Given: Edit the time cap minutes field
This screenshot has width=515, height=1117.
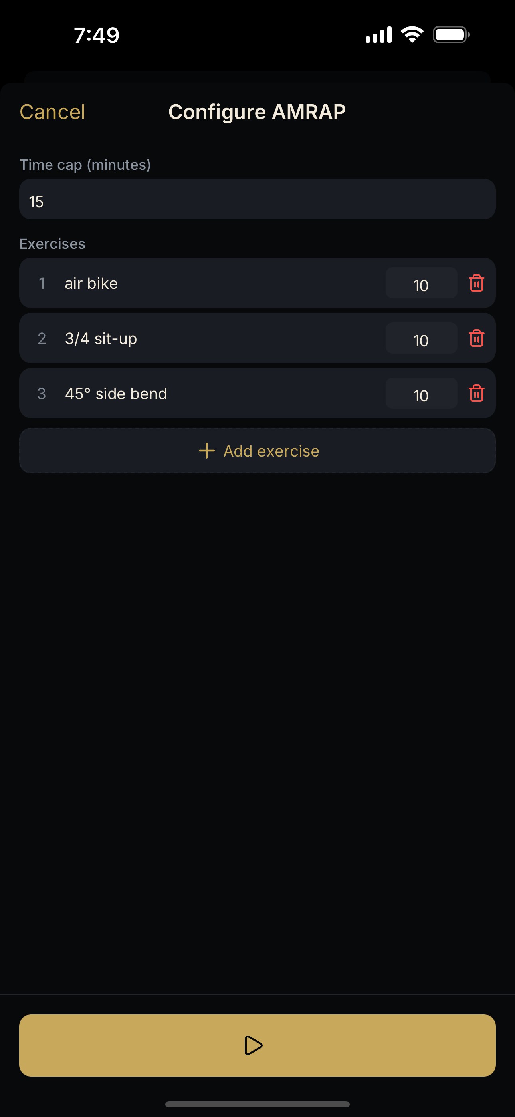Looking at the screenshot, I should pos(257,199).
